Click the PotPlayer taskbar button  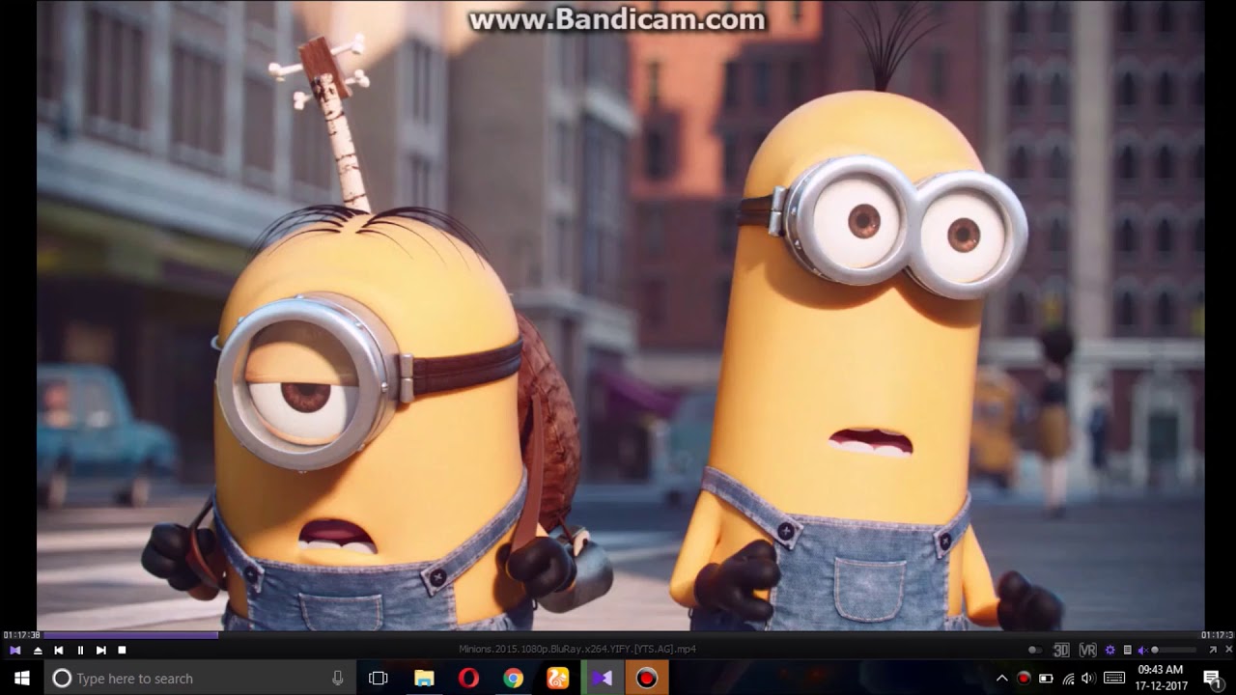pyautogui.click(x=602, y=679)
